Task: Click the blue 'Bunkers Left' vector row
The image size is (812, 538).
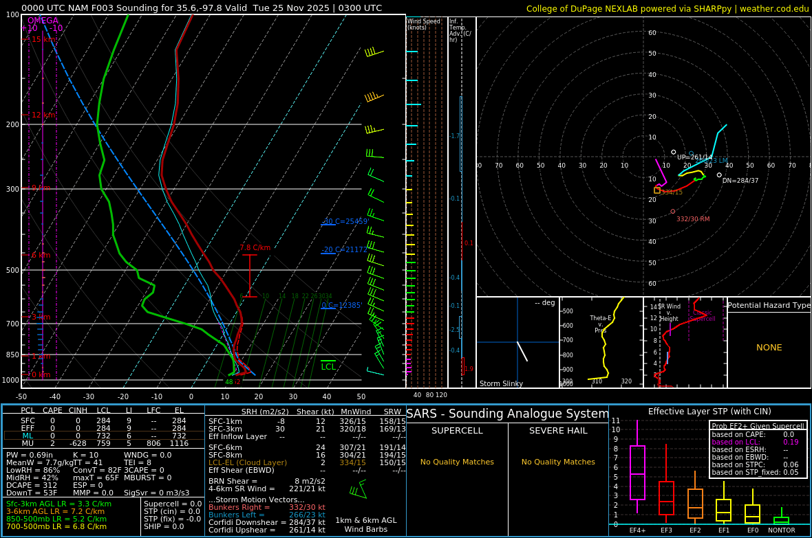Action: tap(267, 515)
